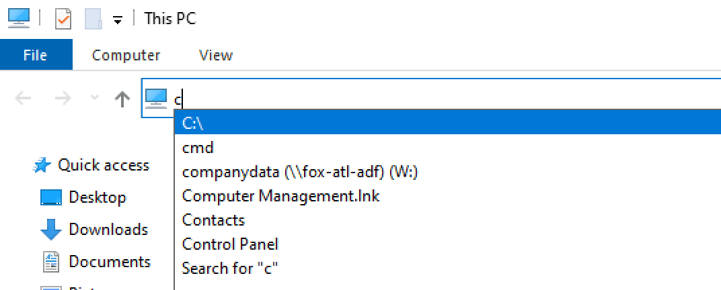The image size is (721, 290).
Task: Click the This PC icon in title bar
Action: pyautogui.click(x=19, y=19)
